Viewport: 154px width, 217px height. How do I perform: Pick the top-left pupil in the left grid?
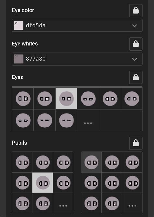pos(22,162)
